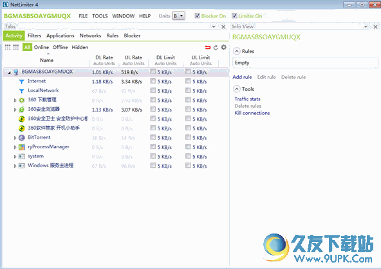Show only Offline items
Image resolution: width=381 pixels, height=269 pixels.
click(60, 47)
